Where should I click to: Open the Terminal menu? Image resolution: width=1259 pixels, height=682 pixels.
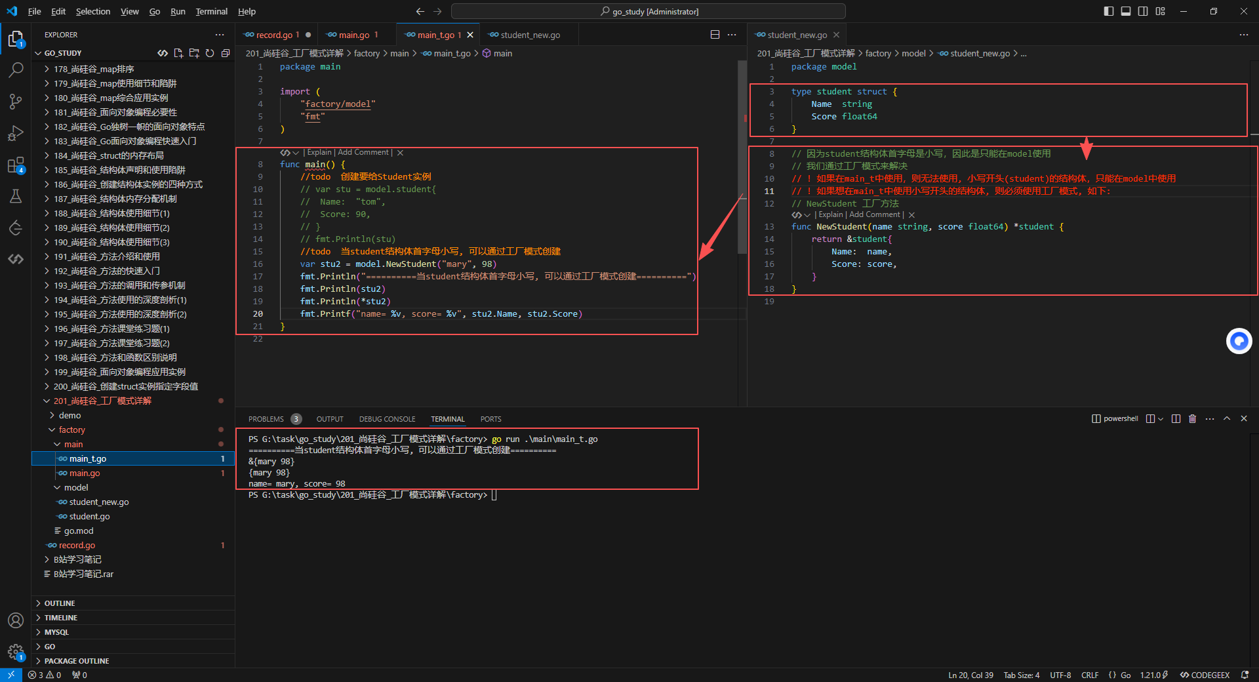pos(211,11)
